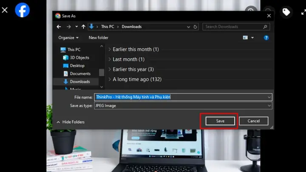Click the Facebook logo icon

point(22,10)
